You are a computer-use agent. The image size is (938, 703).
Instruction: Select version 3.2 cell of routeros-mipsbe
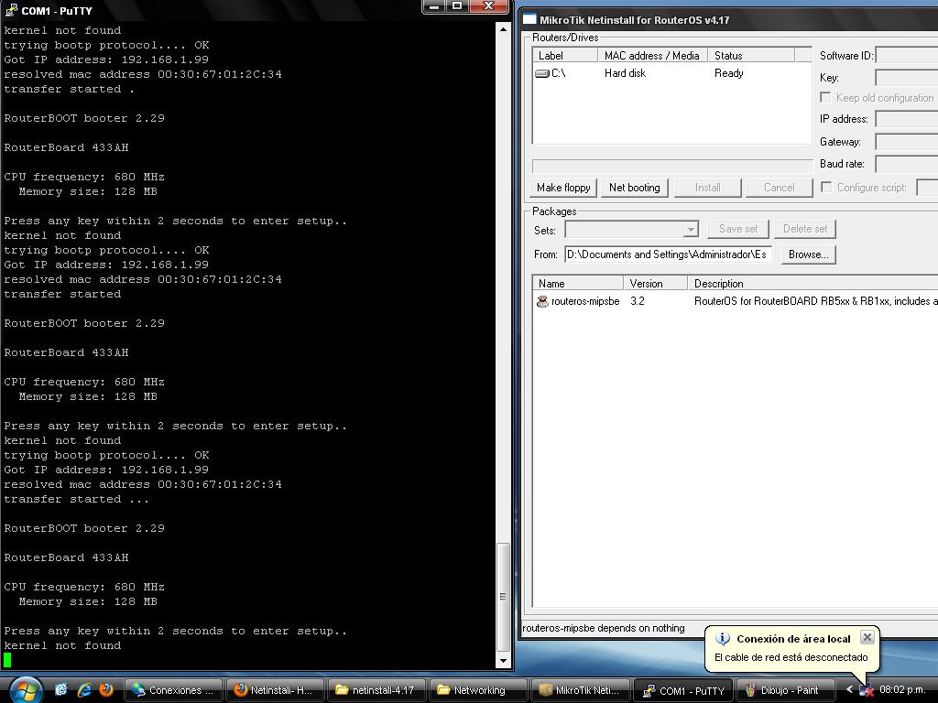[638, 301]
